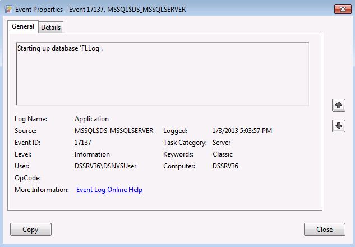Viewport: 355px width, 247px height.
Task: Click the 'Starting up database' message text
Action: pyautogui.click(x=60, y=49)
